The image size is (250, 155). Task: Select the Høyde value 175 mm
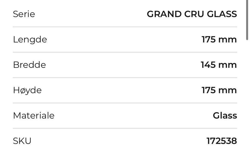click(x=219, y=90)
